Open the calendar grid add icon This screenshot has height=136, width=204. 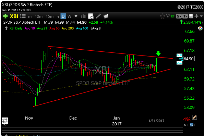(x=91, y=16)
